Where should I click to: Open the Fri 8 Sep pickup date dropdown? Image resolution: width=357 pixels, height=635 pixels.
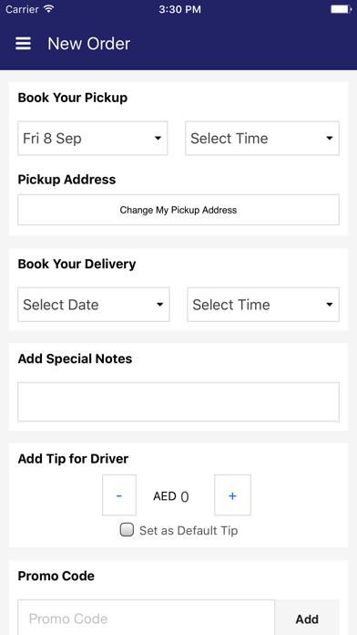(93, 138)
